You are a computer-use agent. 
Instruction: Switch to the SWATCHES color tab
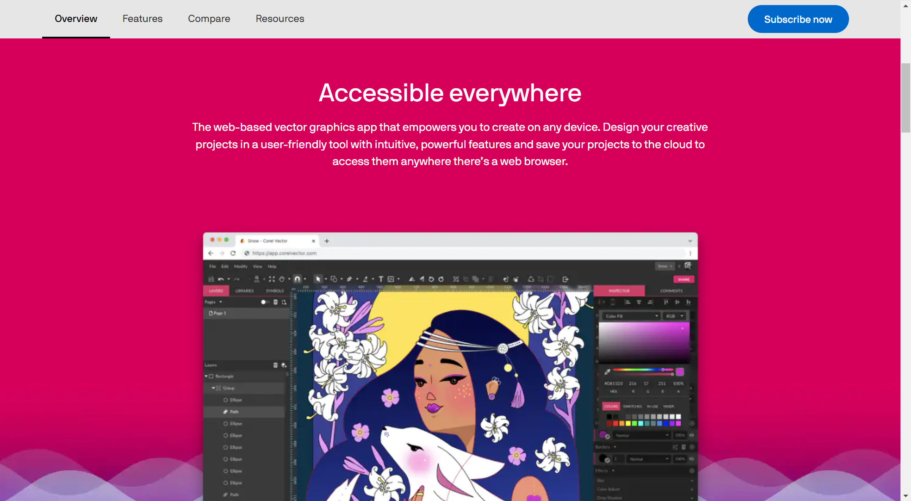tap(632, 406)
